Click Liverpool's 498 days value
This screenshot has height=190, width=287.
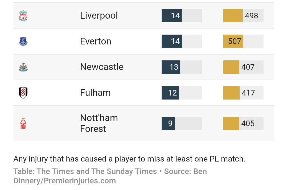(x=252, y=16)
